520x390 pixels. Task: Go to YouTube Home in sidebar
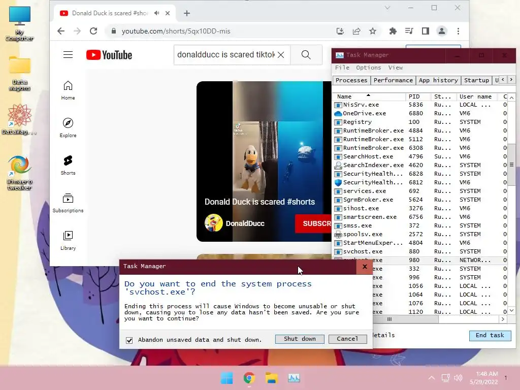68,90
